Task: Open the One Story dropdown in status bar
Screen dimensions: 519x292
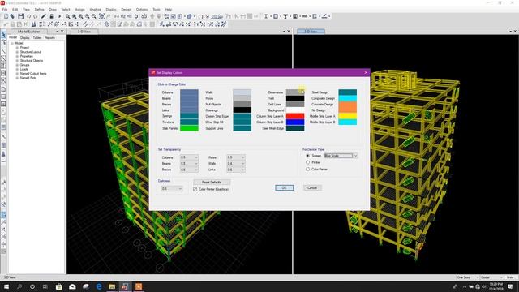Action: pyautogui.click(x=467, y=277)
